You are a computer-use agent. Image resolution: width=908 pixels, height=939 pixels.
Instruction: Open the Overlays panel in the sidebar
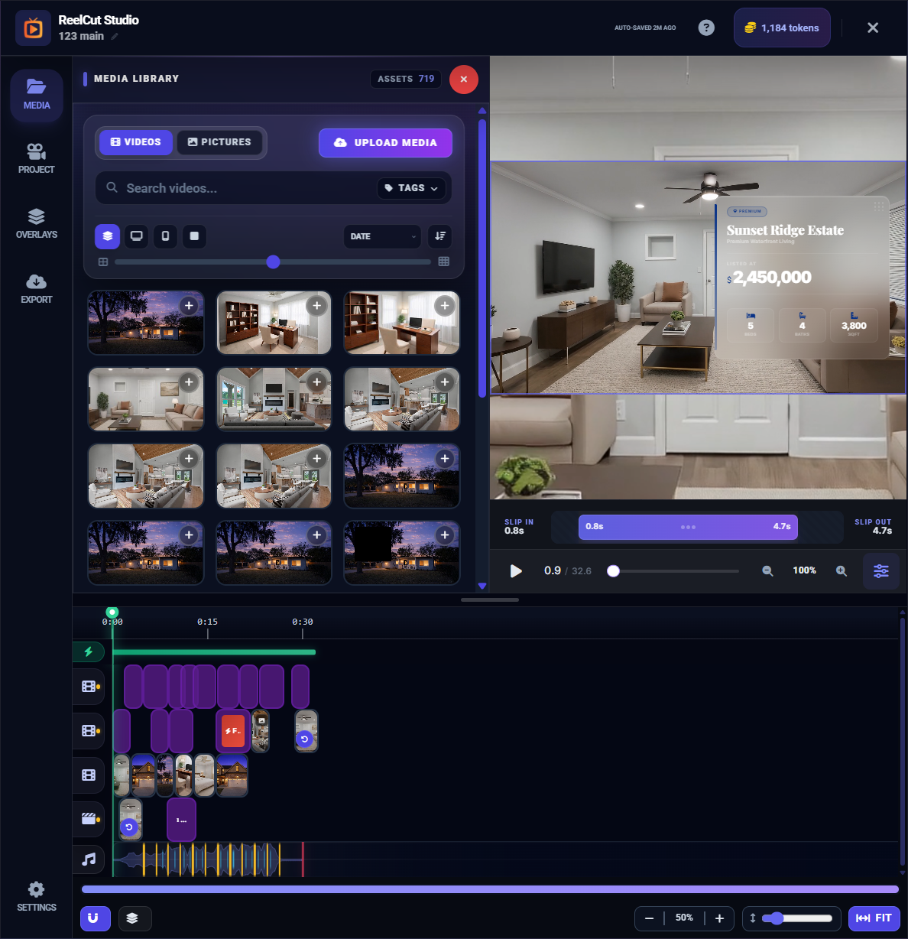click(x=36, y=223)
